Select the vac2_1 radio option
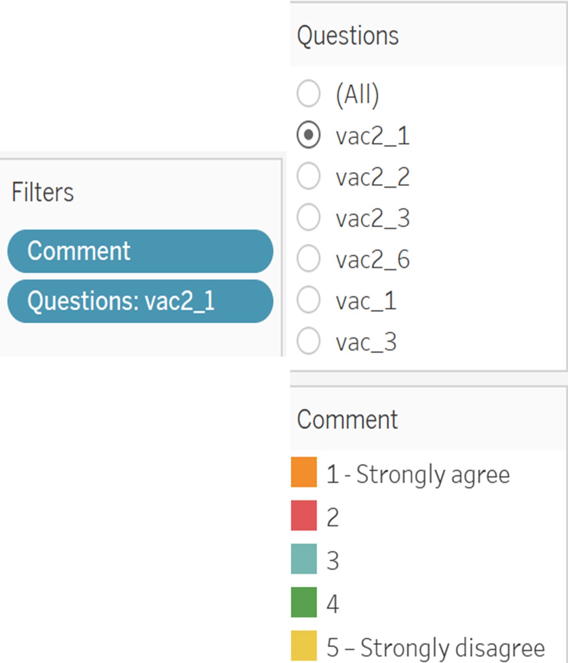 tap(308, 135)
